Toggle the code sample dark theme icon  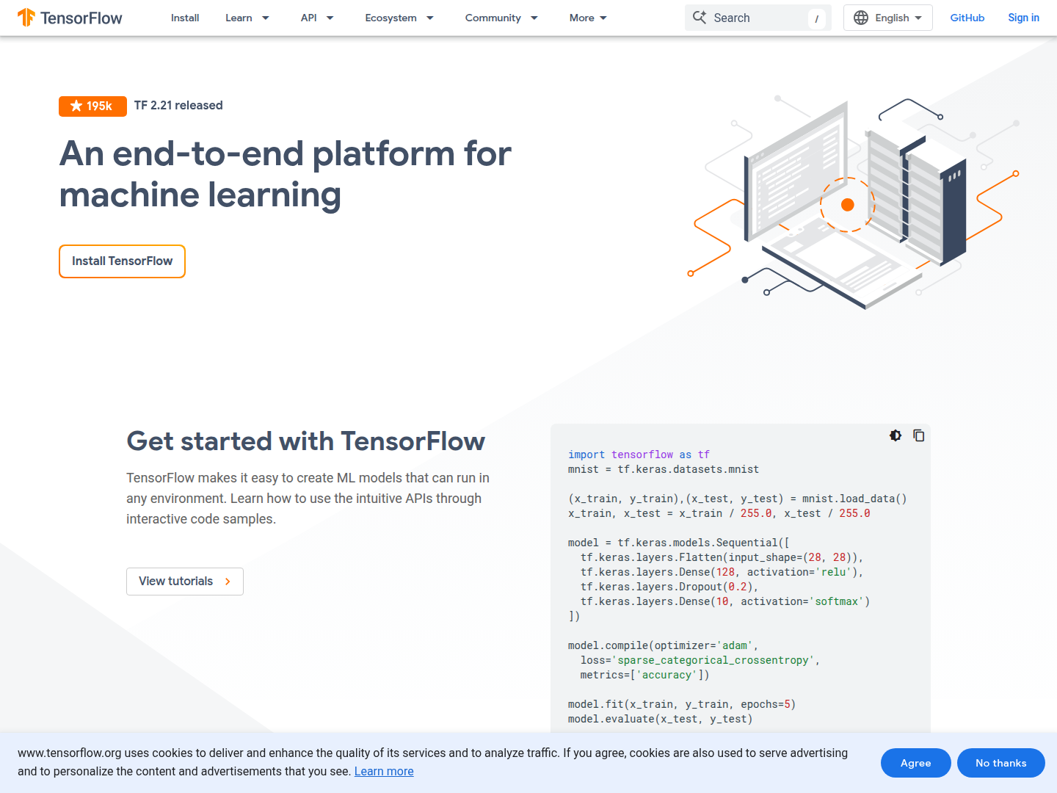pos(896,435)
